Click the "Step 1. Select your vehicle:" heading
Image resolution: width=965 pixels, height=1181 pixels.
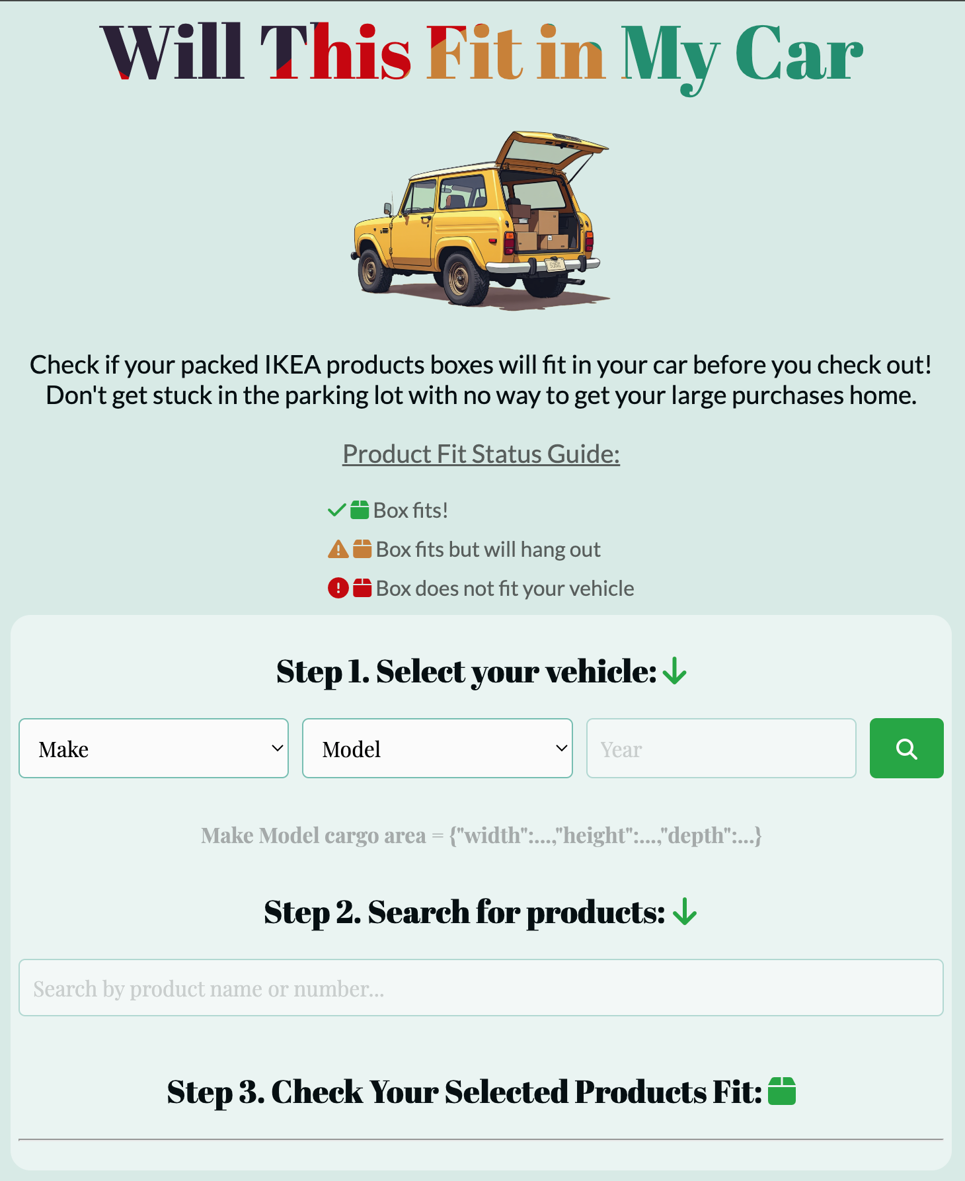[x=466, y=672]
